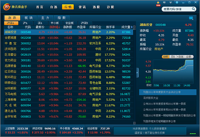Open news 刊登2011年年度股东大会决议公告
The image size is (200, 137).
pyautogui.click(x=168, y=92)
